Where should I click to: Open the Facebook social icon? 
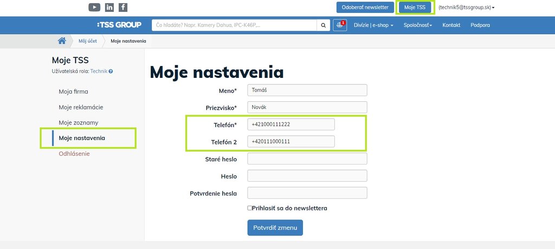point(124,7)
